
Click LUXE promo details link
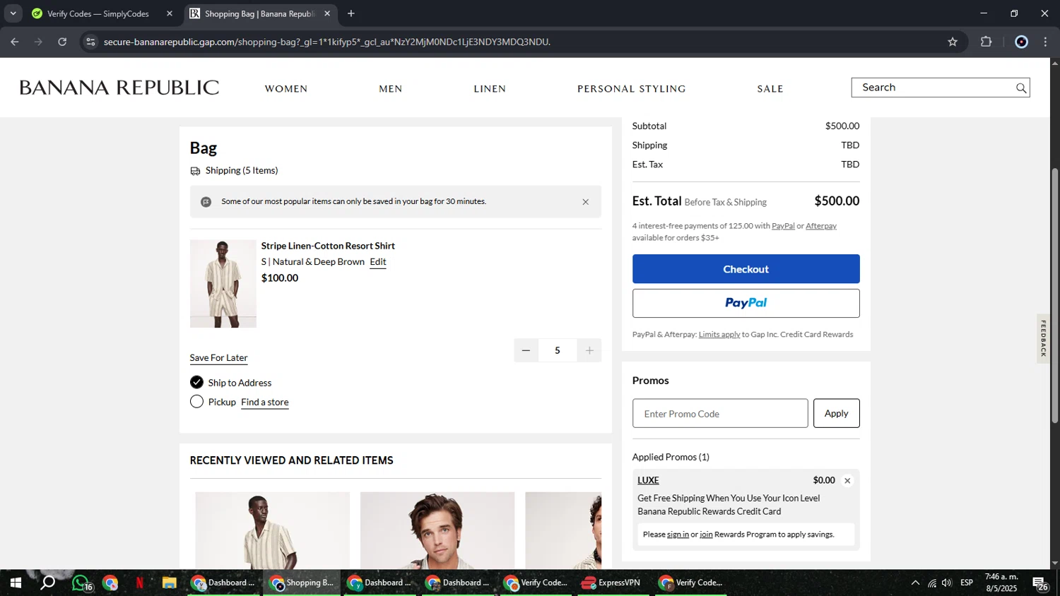pos(648,480)
